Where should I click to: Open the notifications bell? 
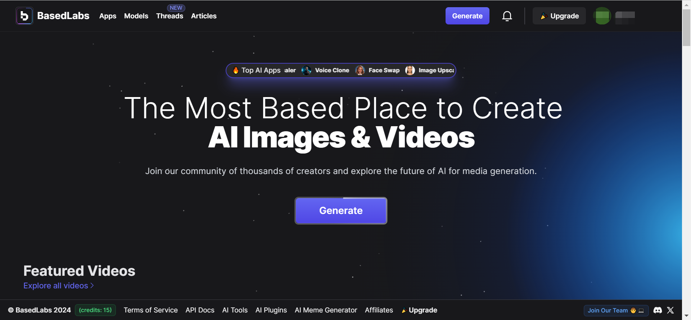(507, 16)
